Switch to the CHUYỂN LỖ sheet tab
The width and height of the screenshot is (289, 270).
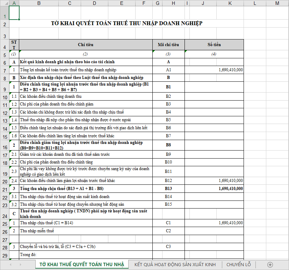pos(238,264)
